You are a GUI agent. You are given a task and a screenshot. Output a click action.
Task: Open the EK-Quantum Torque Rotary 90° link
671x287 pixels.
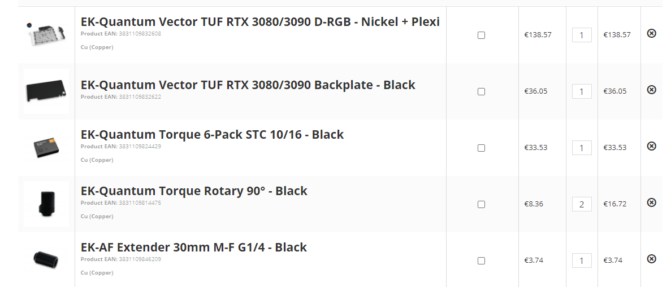click(194, 191)
